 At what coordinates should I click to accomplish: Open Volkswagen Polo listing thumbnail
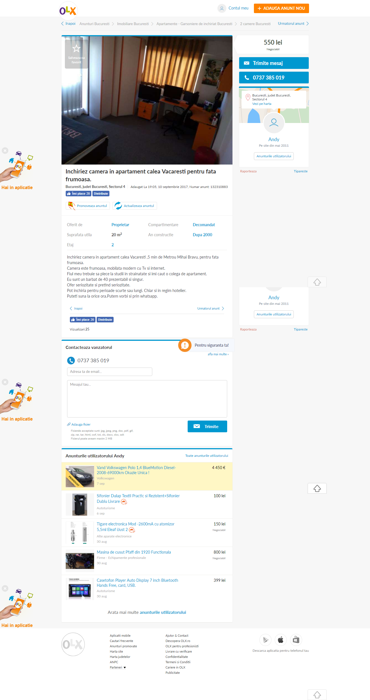click(x=80, y=477)
